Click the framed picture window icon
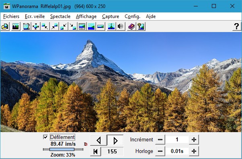The height and width of the screenshot is (159, 242). 27,26
